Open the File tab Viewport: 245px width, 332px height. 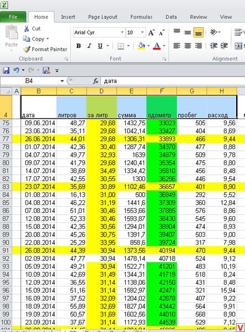tap(13, 17)
